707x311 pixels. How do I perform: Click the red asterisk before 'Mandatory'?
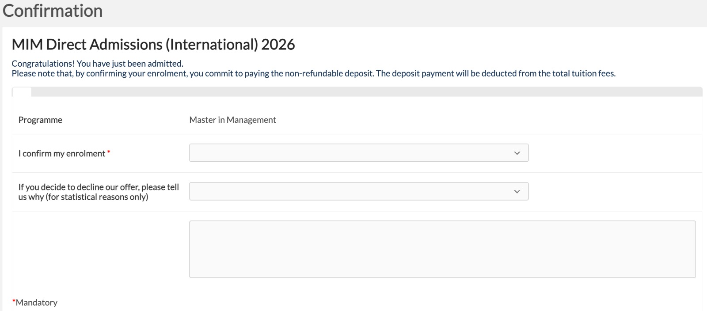click(x=14, y=301)
